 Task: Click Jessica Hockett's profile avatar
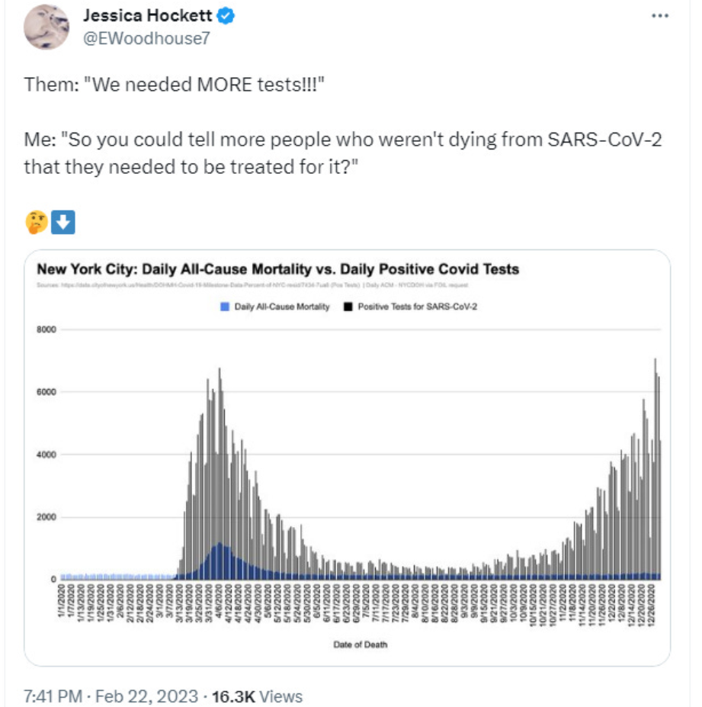(46, 27)
